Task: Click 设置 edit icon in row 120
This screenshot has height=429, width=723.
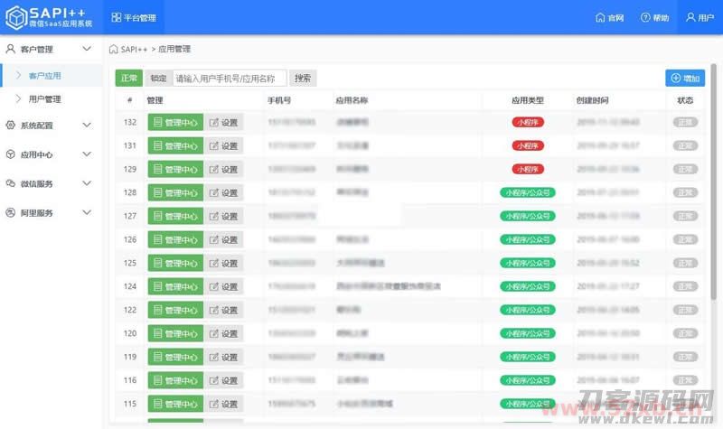Action: [x=213, y=333]
